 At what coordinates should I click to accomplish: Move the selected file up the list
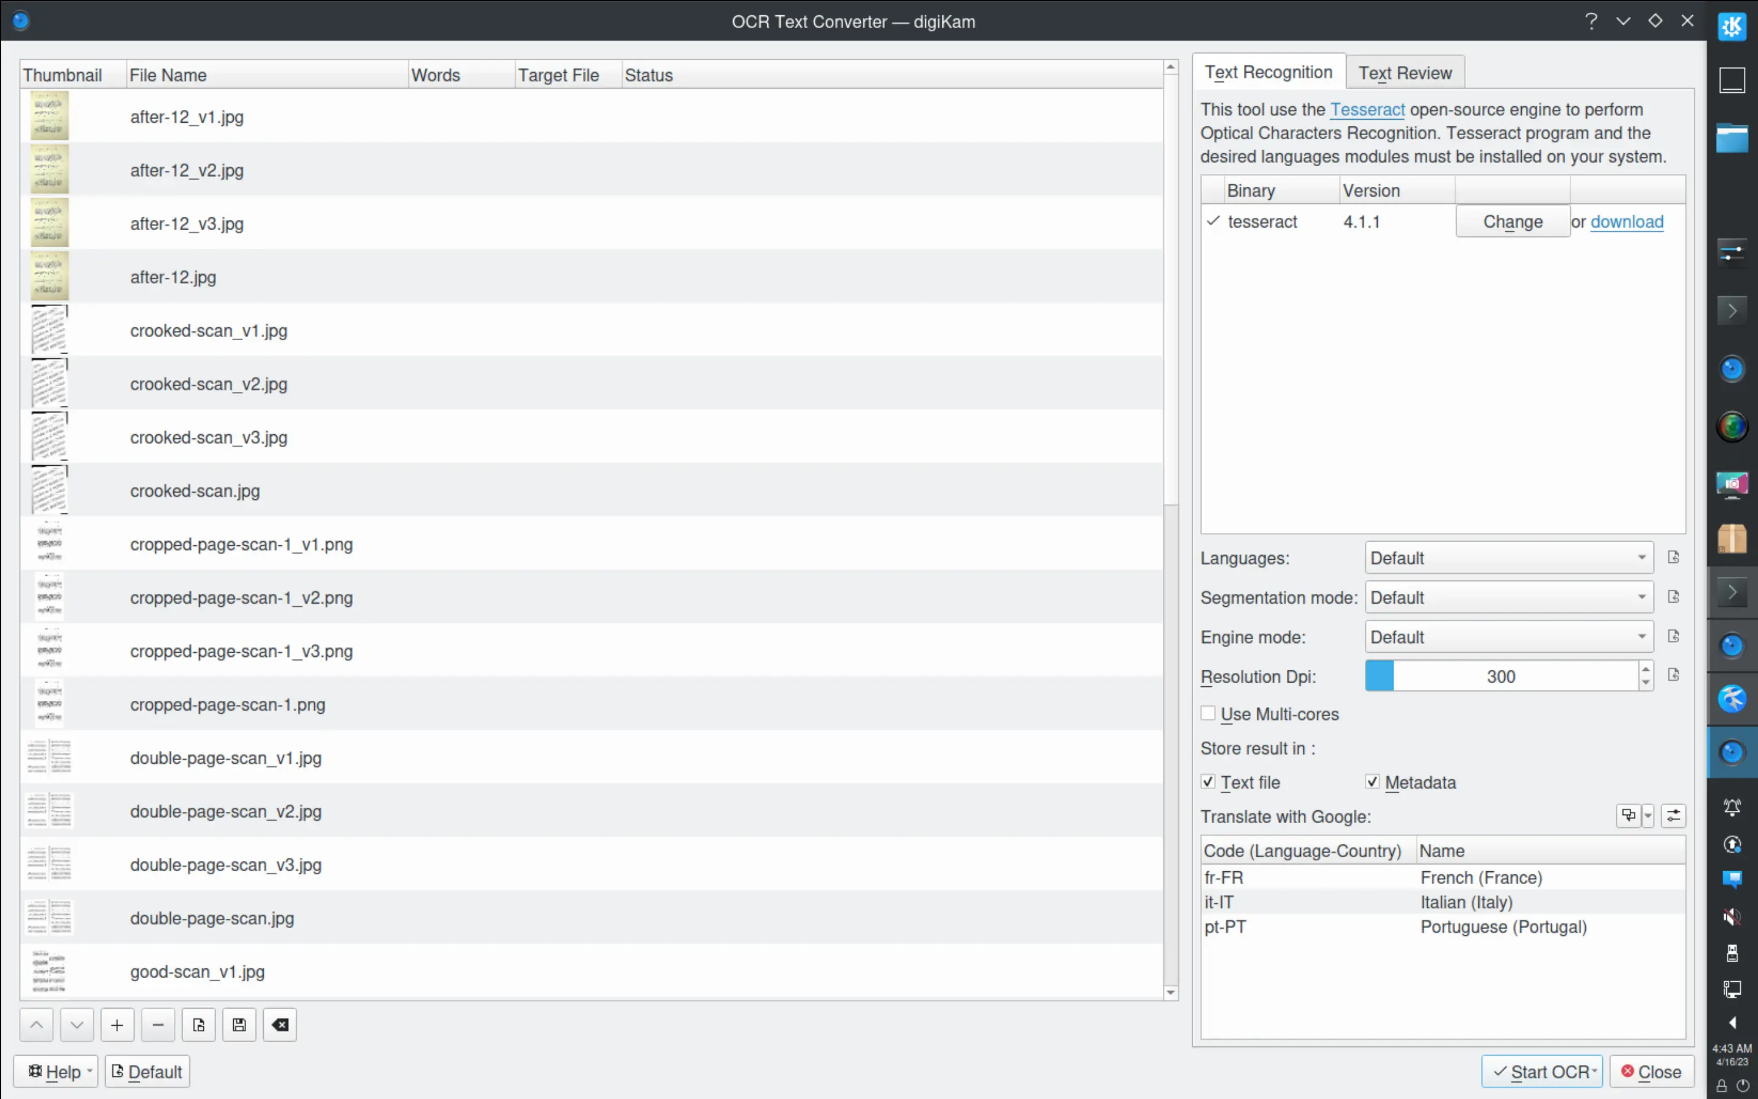[x=37, y=1024]
